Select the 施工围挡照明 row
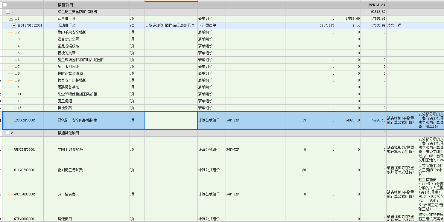This screenshot has height=222, width=444. (x=69, y=67)
